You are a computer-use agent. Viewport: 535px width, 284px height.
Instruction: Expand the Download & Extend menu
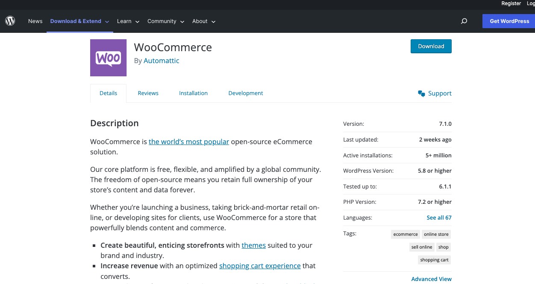click(x=80, y=21)
